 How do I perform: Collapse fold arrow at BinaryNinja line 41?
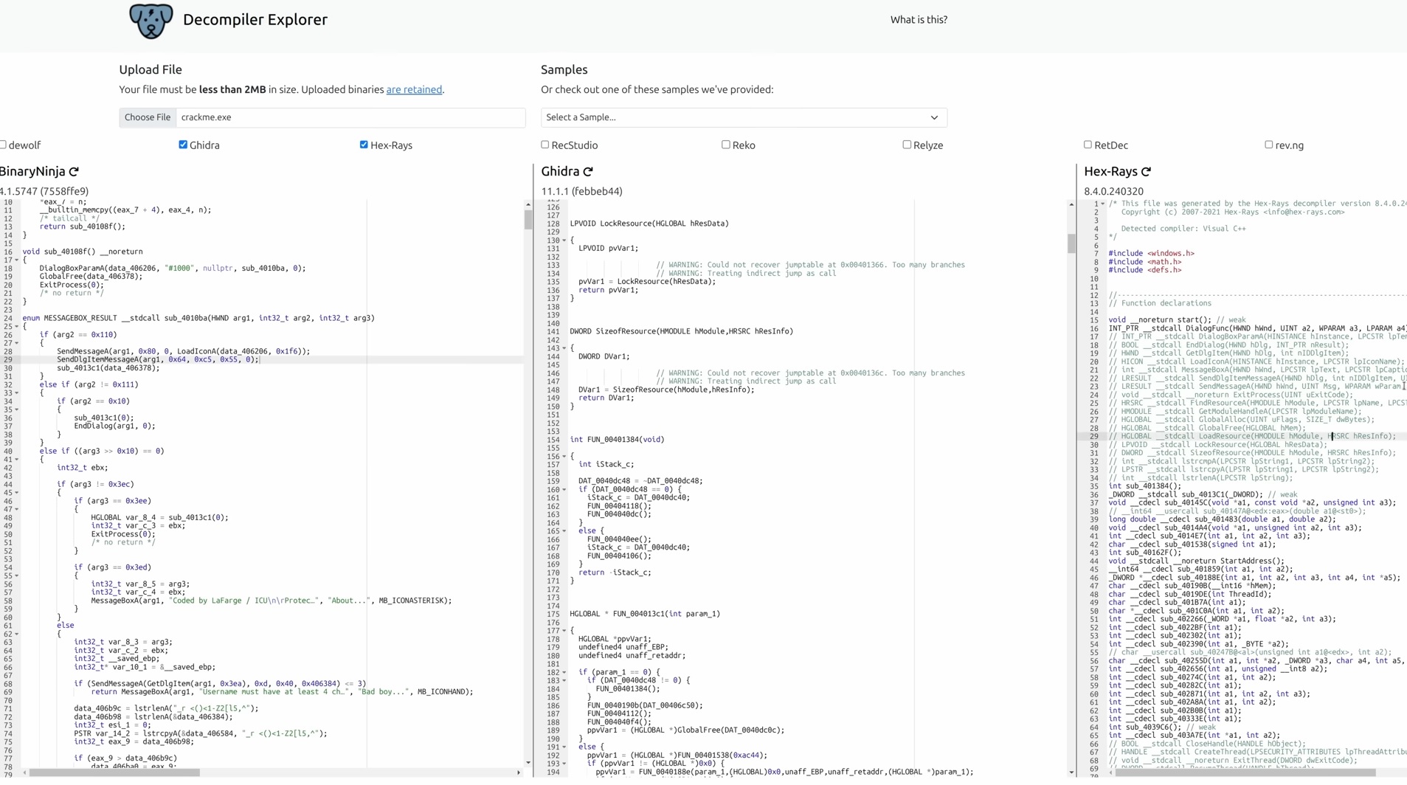[x=17, y=459]
